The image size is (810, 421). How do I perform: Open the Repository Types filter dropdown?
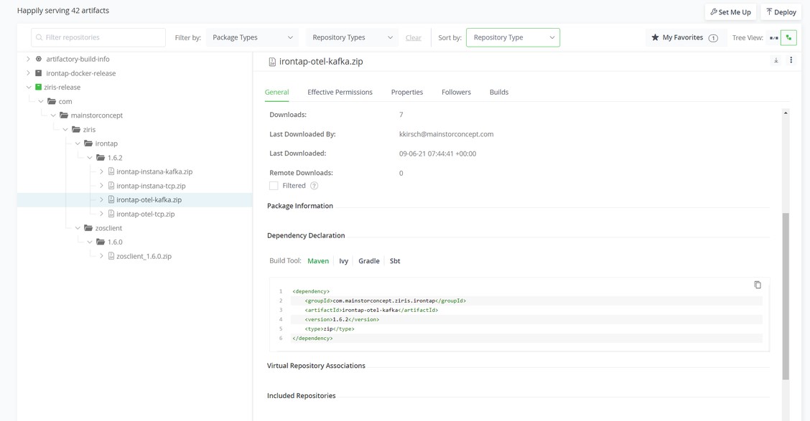(x=352, y=38)
